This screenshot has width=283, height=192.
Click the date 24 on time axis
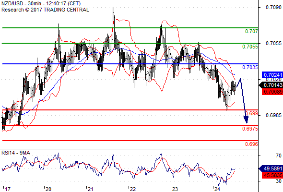(x=217, y=189)
